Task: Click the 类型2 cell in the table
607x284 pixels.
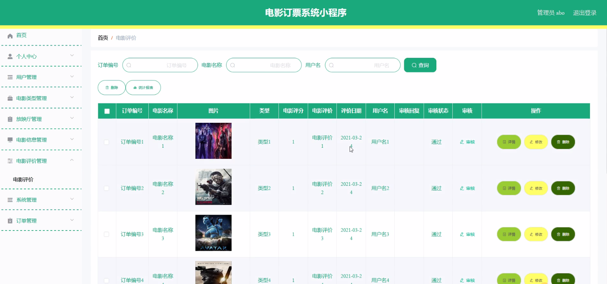Action: [264, 188]
